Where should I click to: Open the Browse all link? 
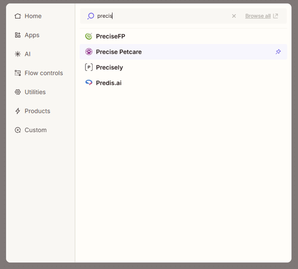click(x=258, y=16)
